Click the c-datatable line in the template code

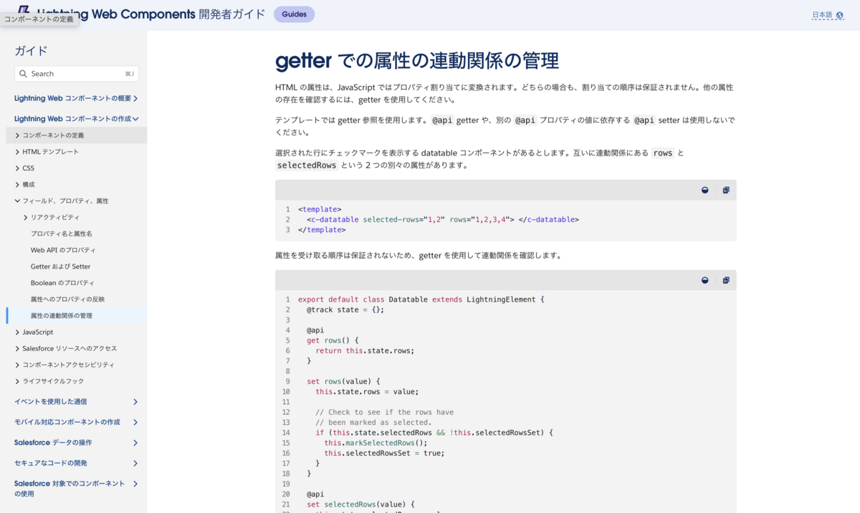(x=443, y=220)
